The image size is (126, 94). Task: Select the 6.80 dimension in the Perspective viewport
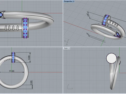click(x=88, y=15)
